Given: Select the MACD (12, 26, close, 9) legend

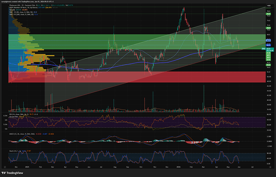Looking at the screenshot, I should 22,134.
